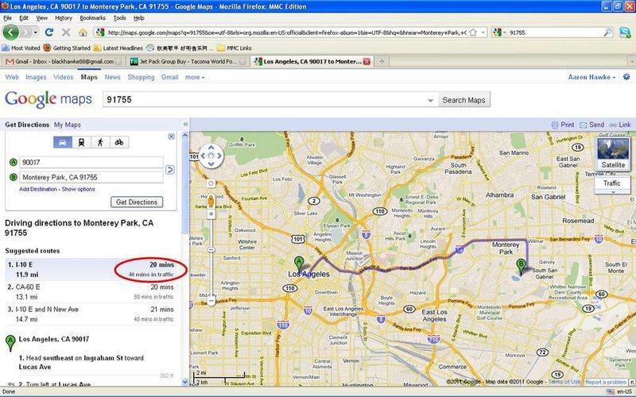Image resolution: width=636 pixels, height=397 pixels.
Task: Open back/forward history dropdown arrow
Action: [36, 32]
